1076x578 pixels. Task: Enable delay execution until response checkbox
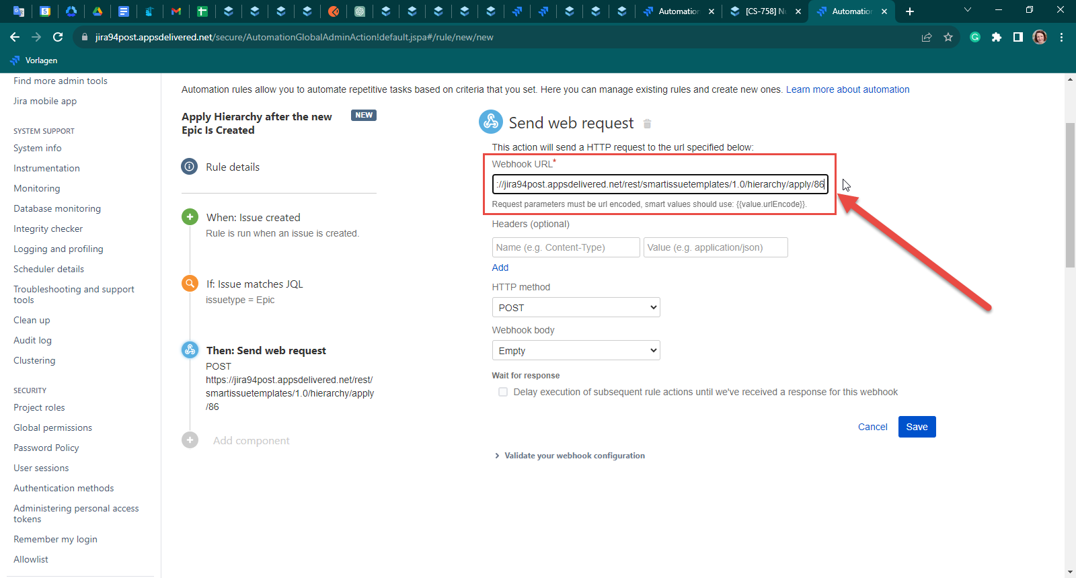(x=503, y=392)
